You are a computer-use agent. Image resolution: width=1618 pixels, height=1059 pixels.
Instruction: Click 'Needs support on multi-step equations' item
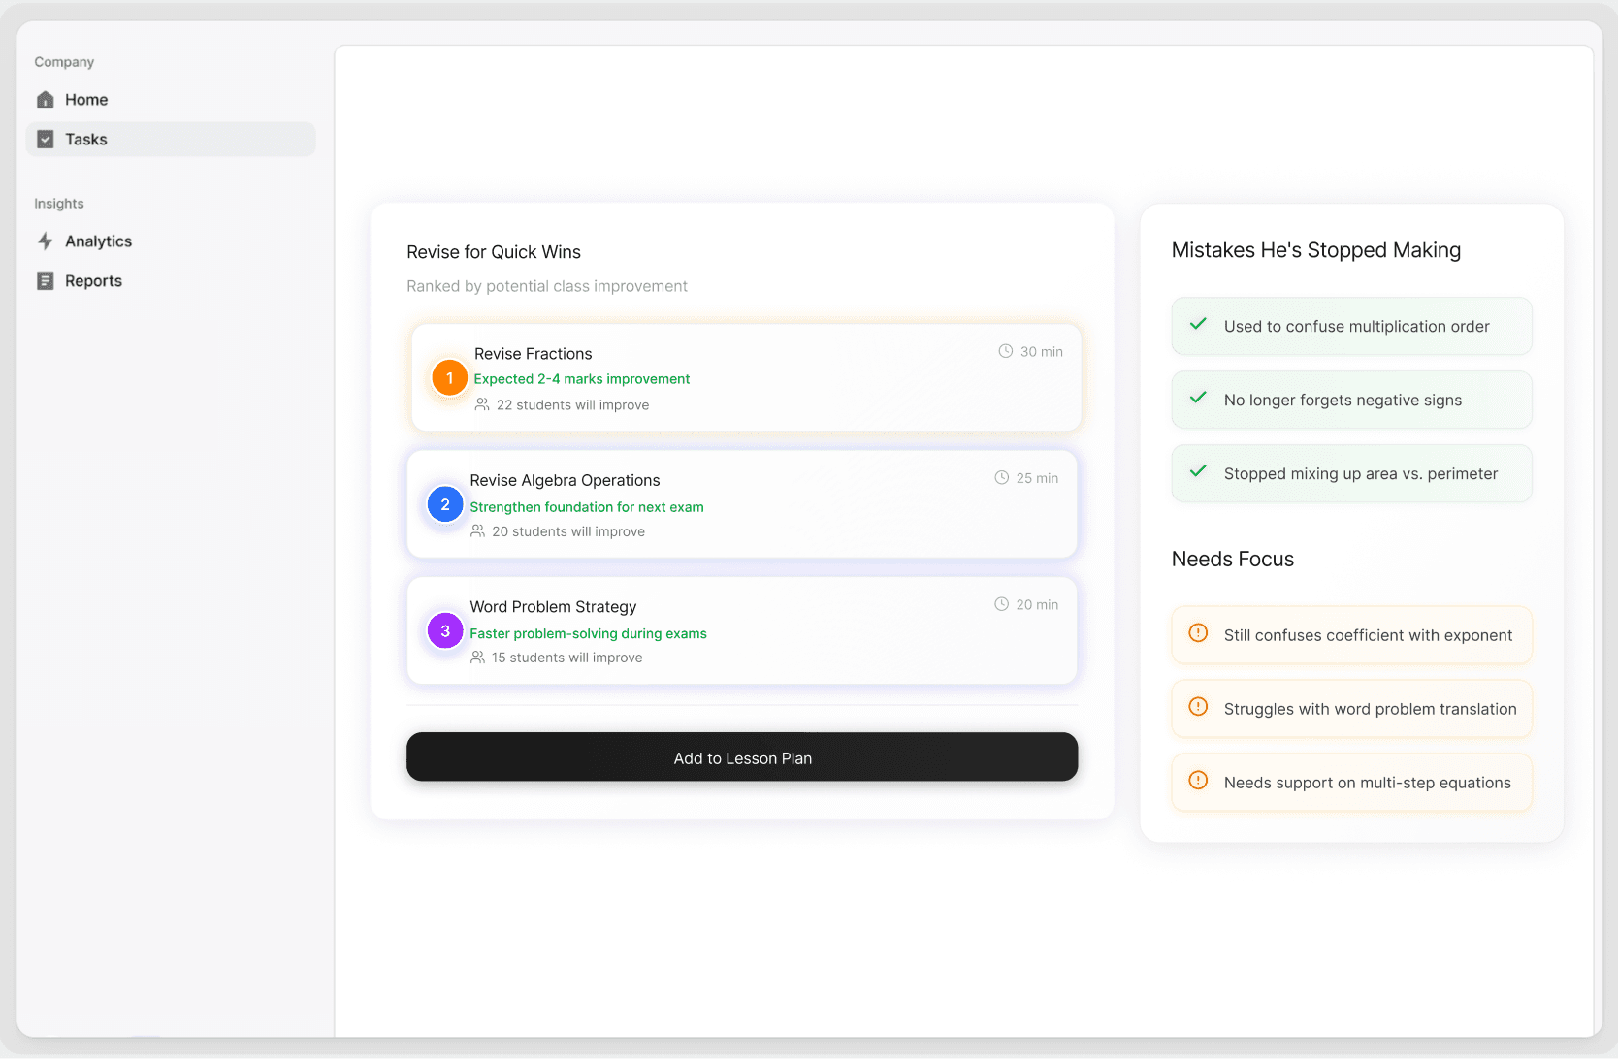point(1352,783)
